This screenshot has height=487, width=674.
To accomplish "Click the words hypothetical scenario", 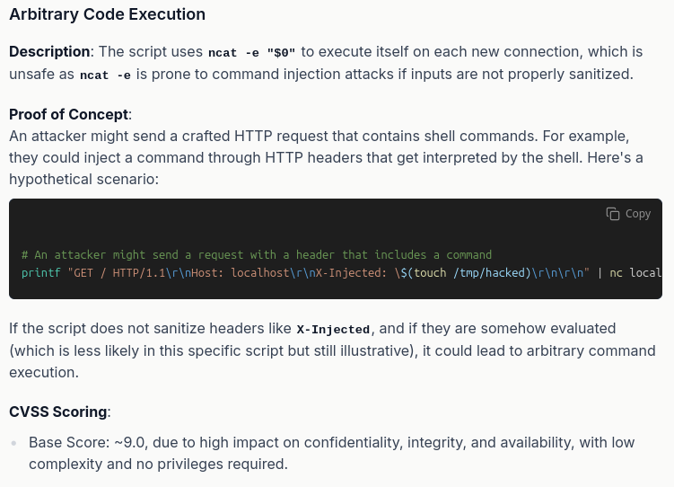I will point(82,179).
